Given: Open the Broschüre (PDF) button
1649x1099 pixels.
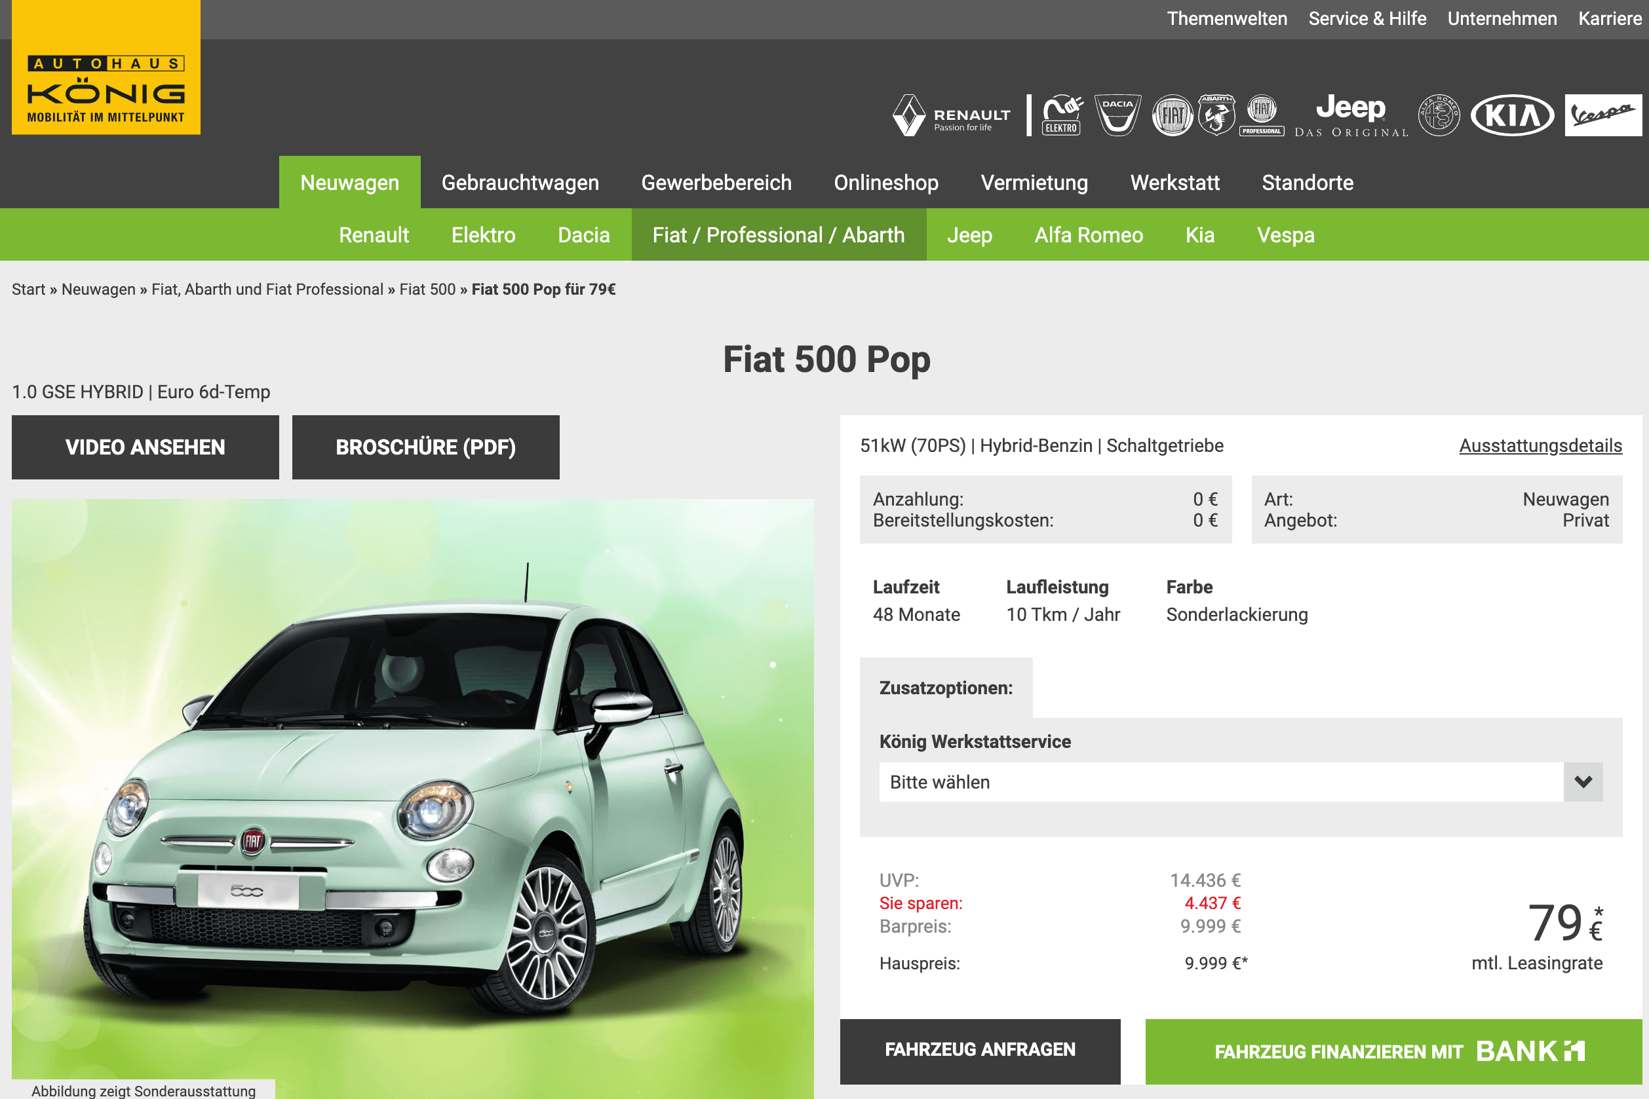Looking at the screenshot, I should click(426, 447).
